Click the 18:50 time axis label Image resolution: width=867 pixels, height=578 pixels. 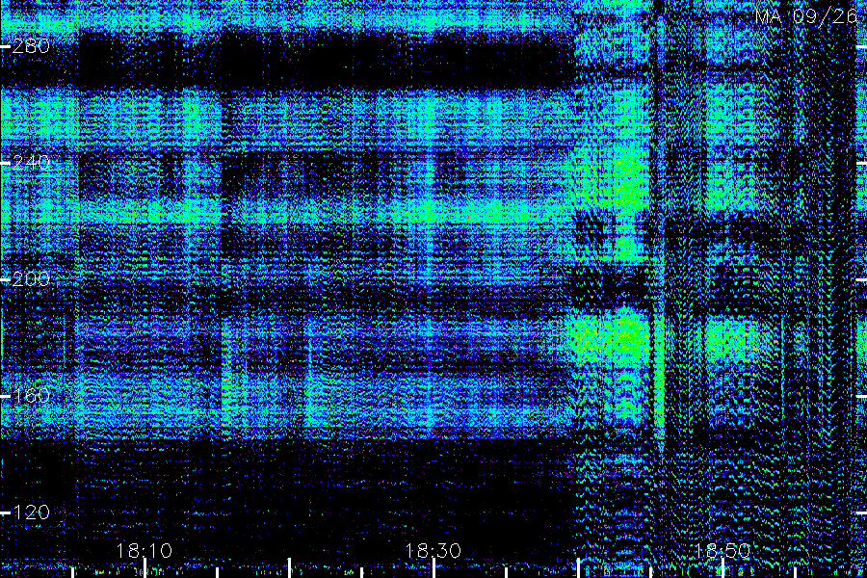(x=722, y=551)
